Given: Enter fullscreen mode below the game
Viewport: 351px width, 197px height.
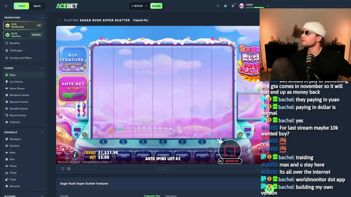Looking at the screenshot, I should pos(63,169).
